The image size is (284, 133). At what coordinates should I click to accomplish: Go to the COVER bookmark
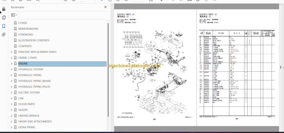pyautogui.click(x=23, y=23)
